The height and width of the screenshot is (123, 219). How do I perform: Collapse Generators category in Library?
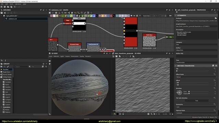(1, 107)
